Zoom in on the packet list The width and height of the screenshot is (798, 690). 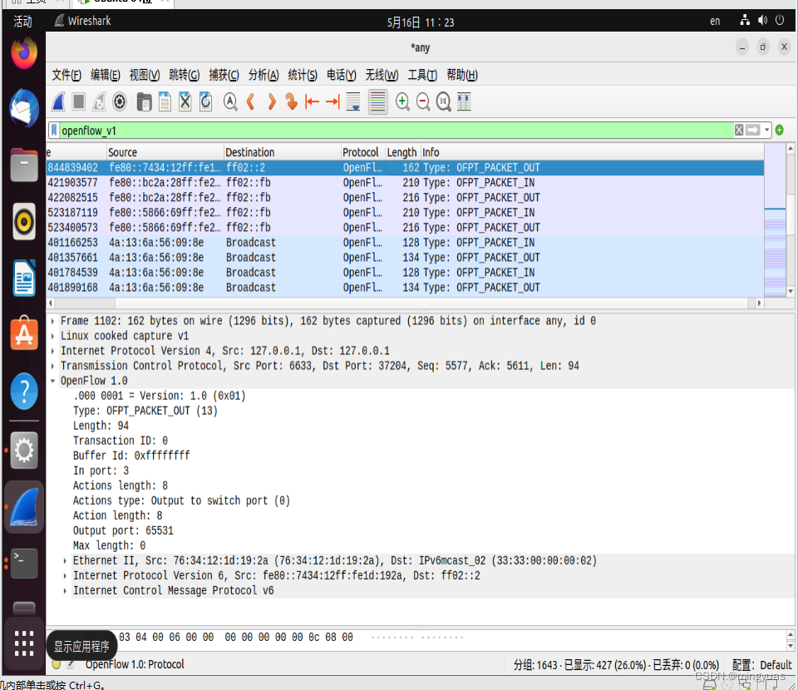click(401, 101)
